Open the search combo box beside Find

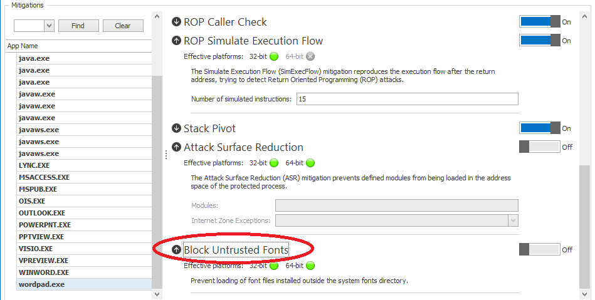point(50,26)
